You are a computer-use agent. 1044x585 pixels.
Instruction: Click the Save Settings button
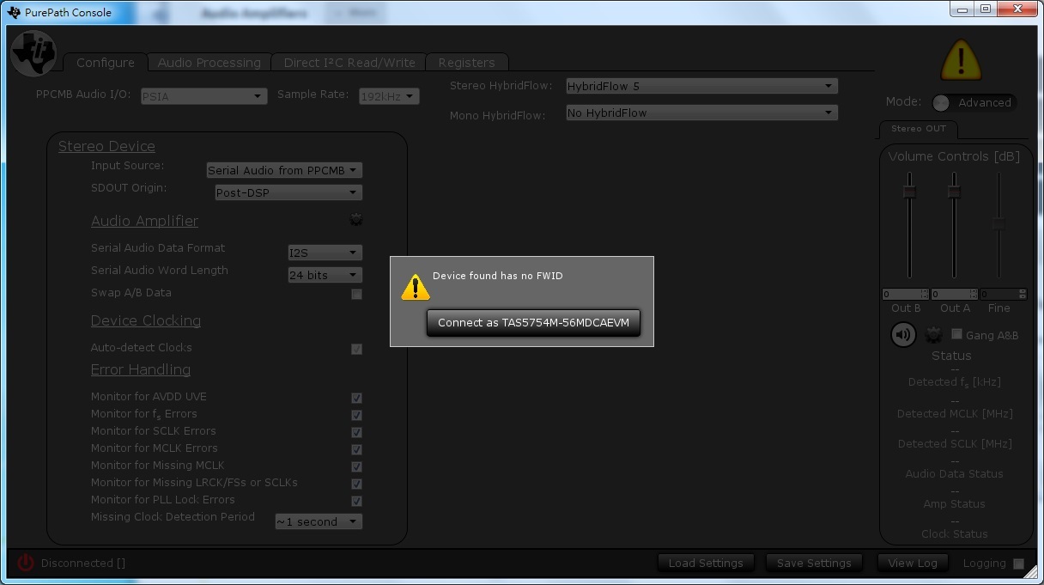click(x=814, y=564)
